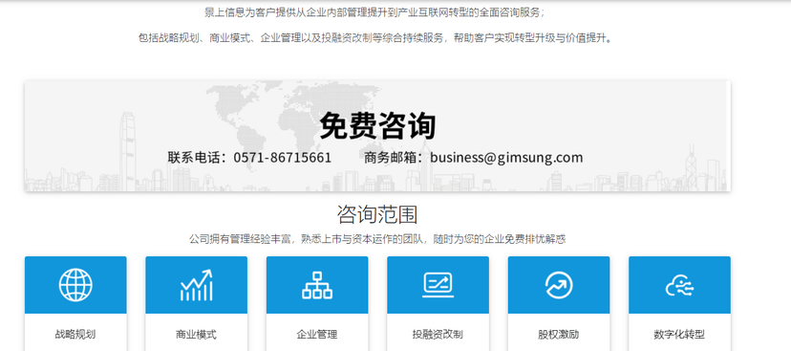The image size is (791, 351).
Task: Click the growth chart icon for 商业模式
Action: coord(196,285)
